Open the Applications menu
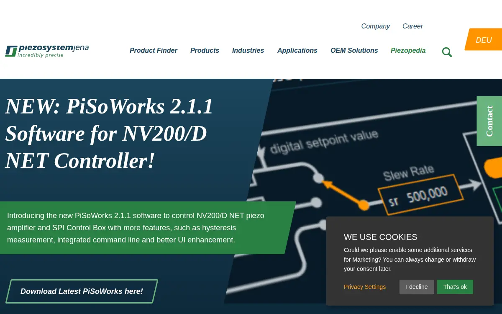The height and width of the screenshot is (314, 502). point(297,50)
